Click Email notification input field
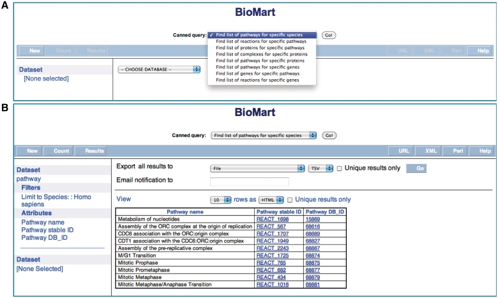The width and height of the screenshot is (498, 298). point(249,181)
